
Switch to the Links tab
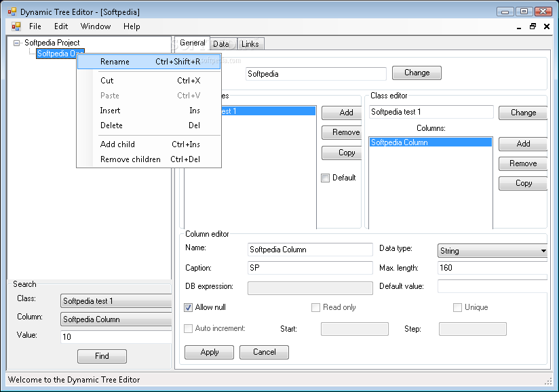coord(250,44)
